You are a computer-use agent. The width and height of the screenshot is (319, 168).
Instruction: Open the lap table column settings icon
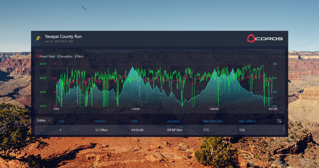pos(279,121)
